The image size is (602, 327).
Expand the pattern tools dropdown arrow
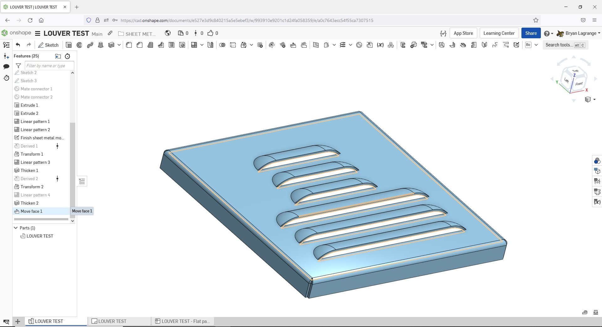pyautogui.click(x=202, y=45)
